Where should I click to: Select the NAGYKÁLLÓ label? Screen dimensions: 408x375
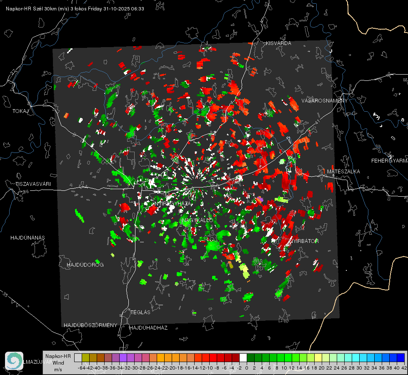[x=198, y=220]
